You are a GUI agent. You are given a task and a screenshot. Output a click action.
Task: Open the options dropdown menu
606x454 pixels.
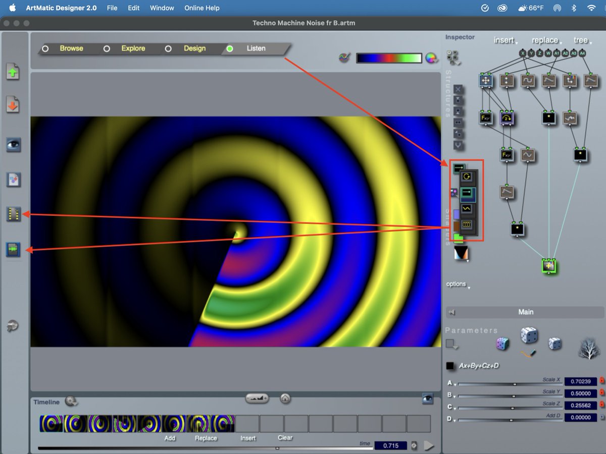(458, 285)
